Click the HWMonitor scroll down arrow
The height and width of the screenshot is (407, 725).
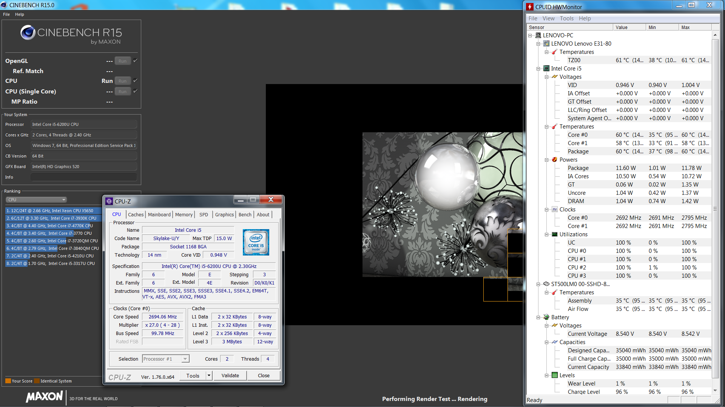[x=715, y=391]
